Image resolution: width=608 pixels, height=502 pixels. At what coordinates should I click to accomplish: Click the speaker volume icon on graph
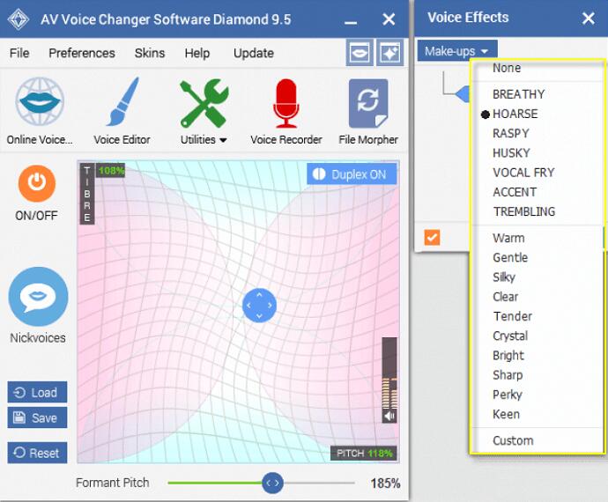click(389, 416)
